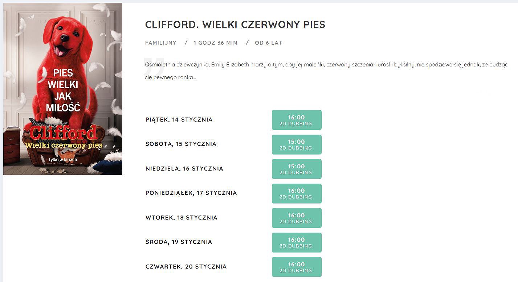Book the 15:00 screening on Sobota 15 stycznia
The image size is (518, 282).
pyautogui.click(x=297, y=144)
